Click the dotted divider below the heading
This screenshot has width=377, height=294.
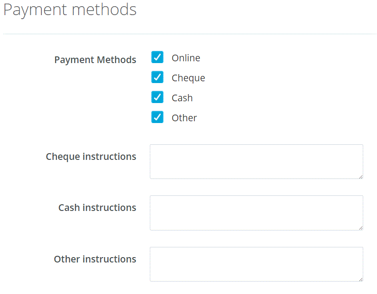tap(189, 34)
